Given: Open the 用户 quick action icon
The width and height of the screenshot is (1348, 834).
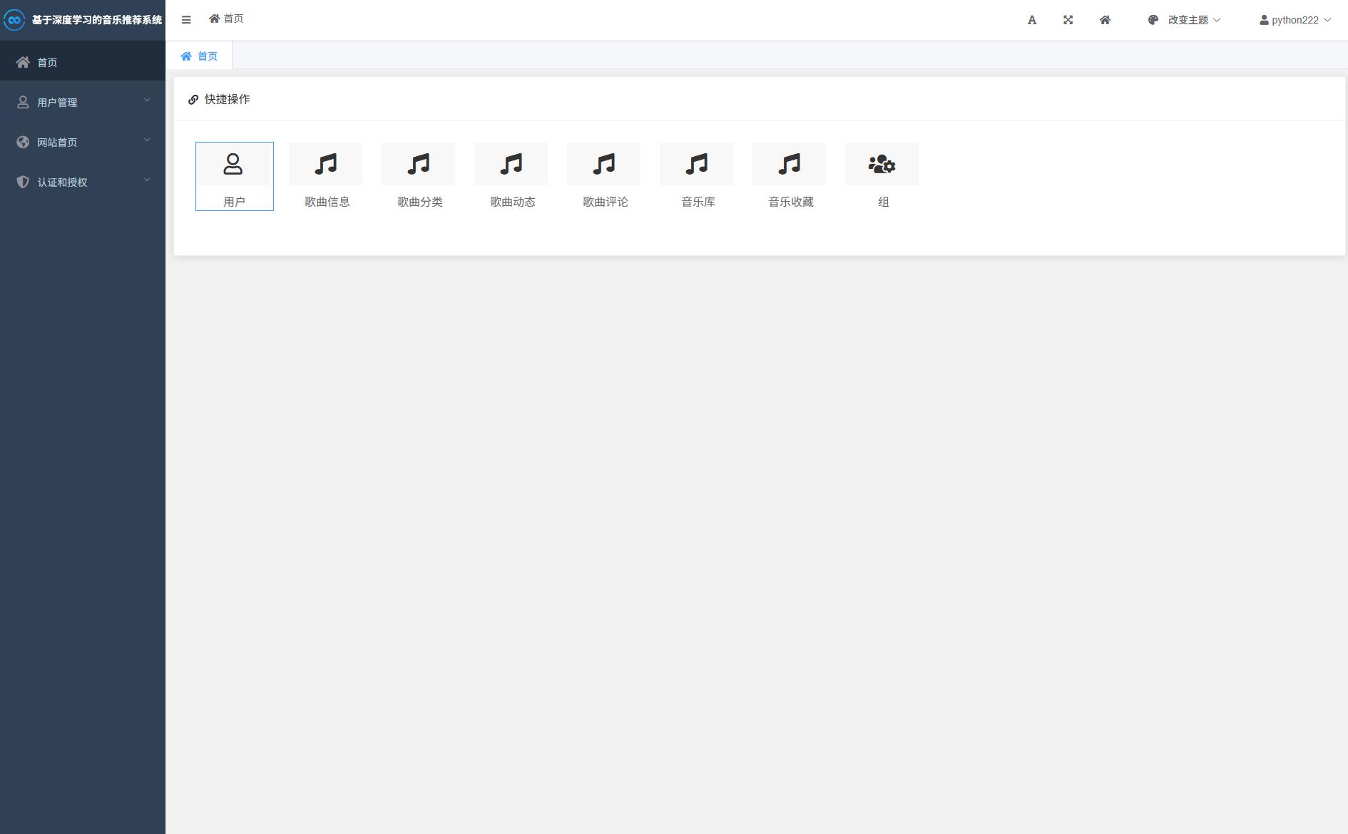Looking at the screenshot, I should [233, 165].
